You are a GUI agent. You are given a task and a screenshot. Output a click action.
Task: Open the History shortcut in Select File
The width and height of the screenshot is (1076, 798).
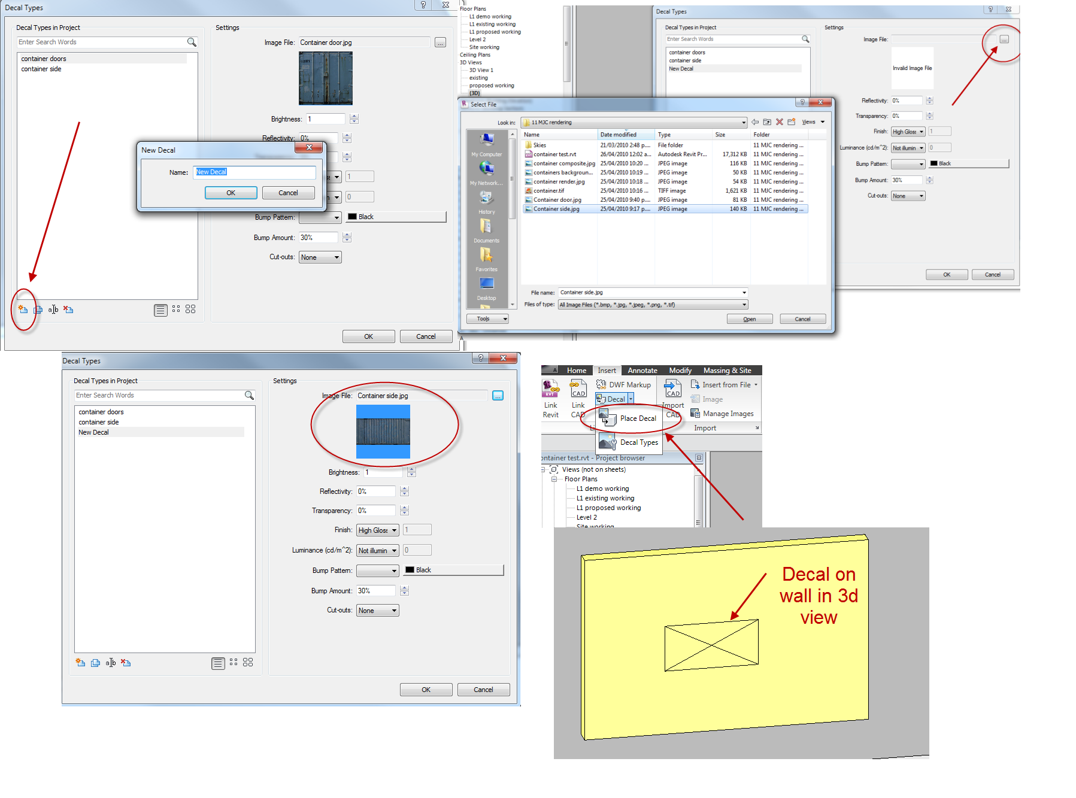coord(487,202)
